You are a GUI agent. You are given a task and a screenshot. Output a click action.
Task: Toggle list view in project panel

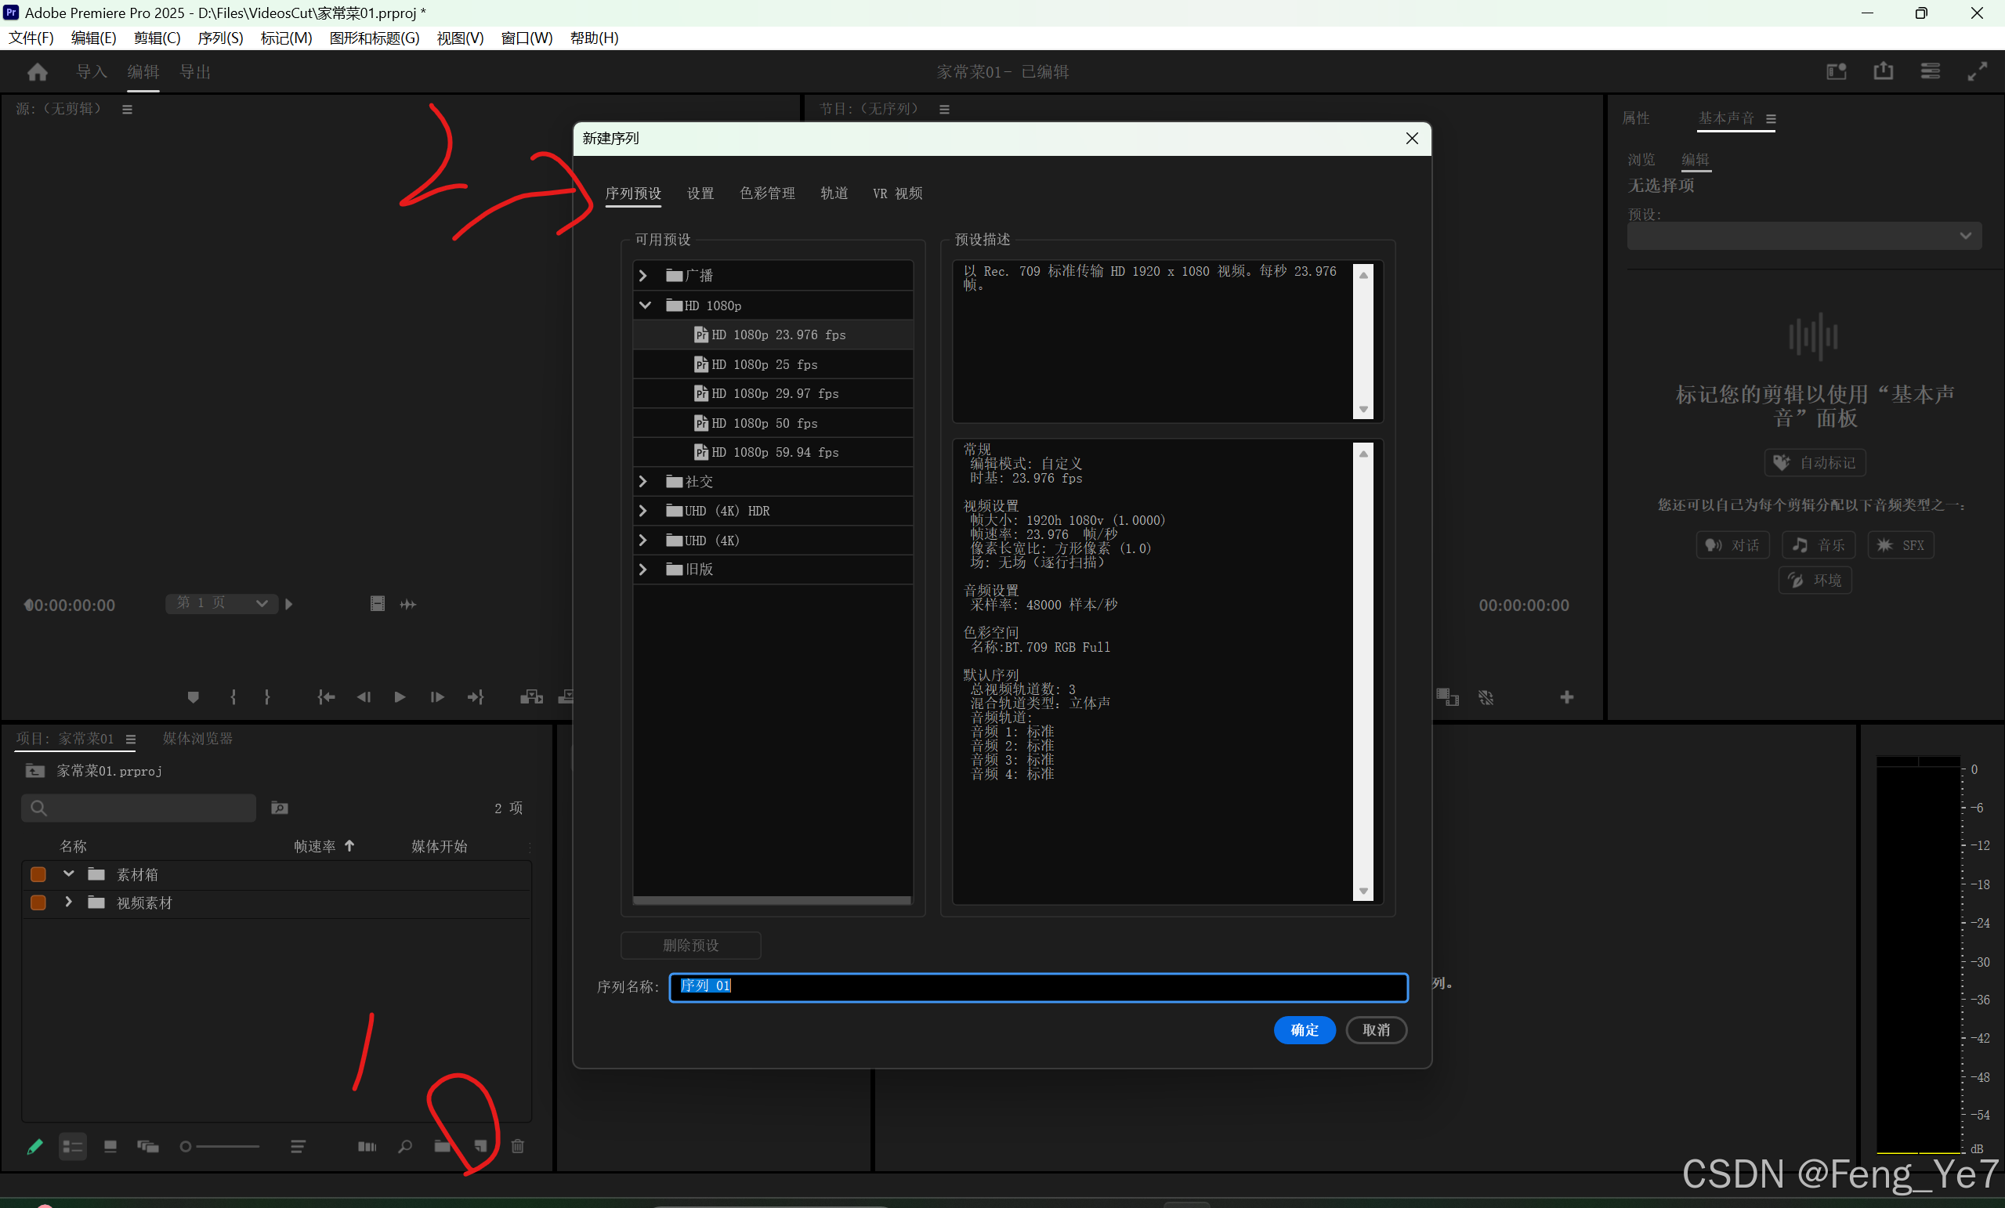[x=72, y=1146]
